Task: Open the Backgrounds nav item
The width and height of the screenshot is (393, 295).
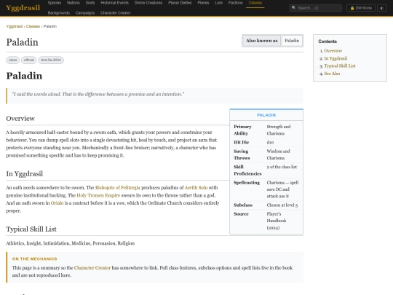Action: tap(59, 13)
